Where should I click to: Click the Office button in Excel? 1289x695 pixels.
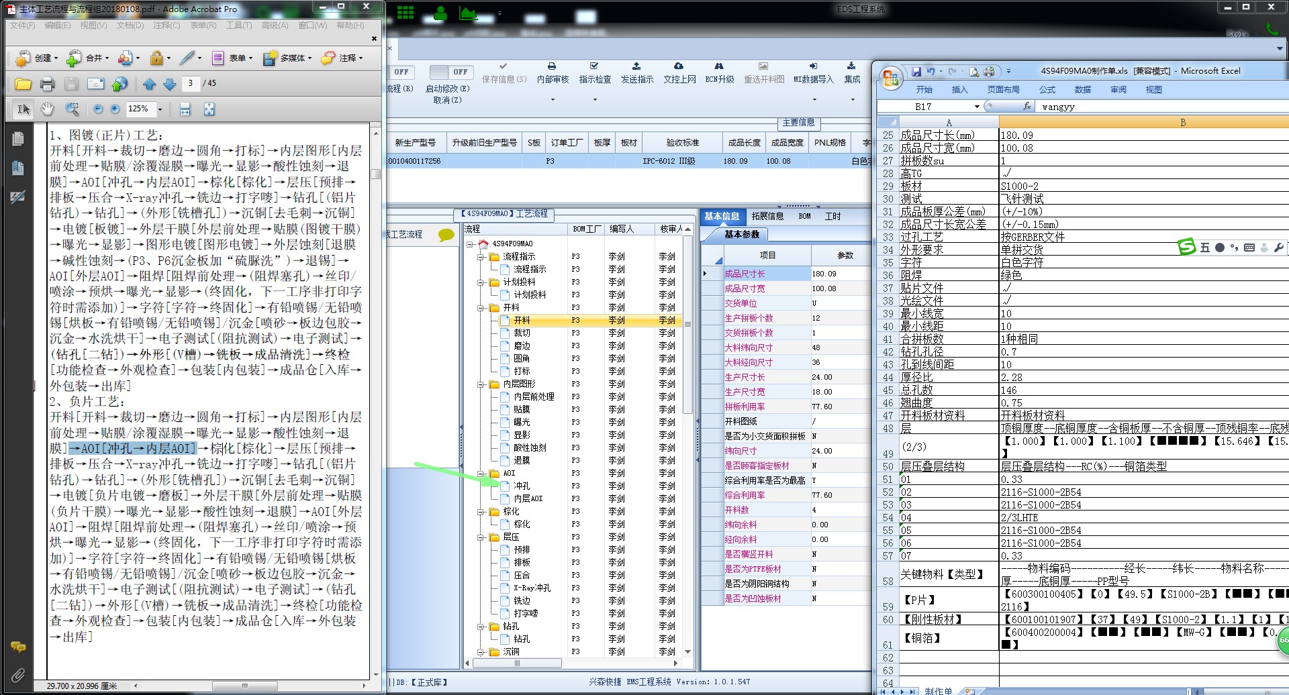891,77
